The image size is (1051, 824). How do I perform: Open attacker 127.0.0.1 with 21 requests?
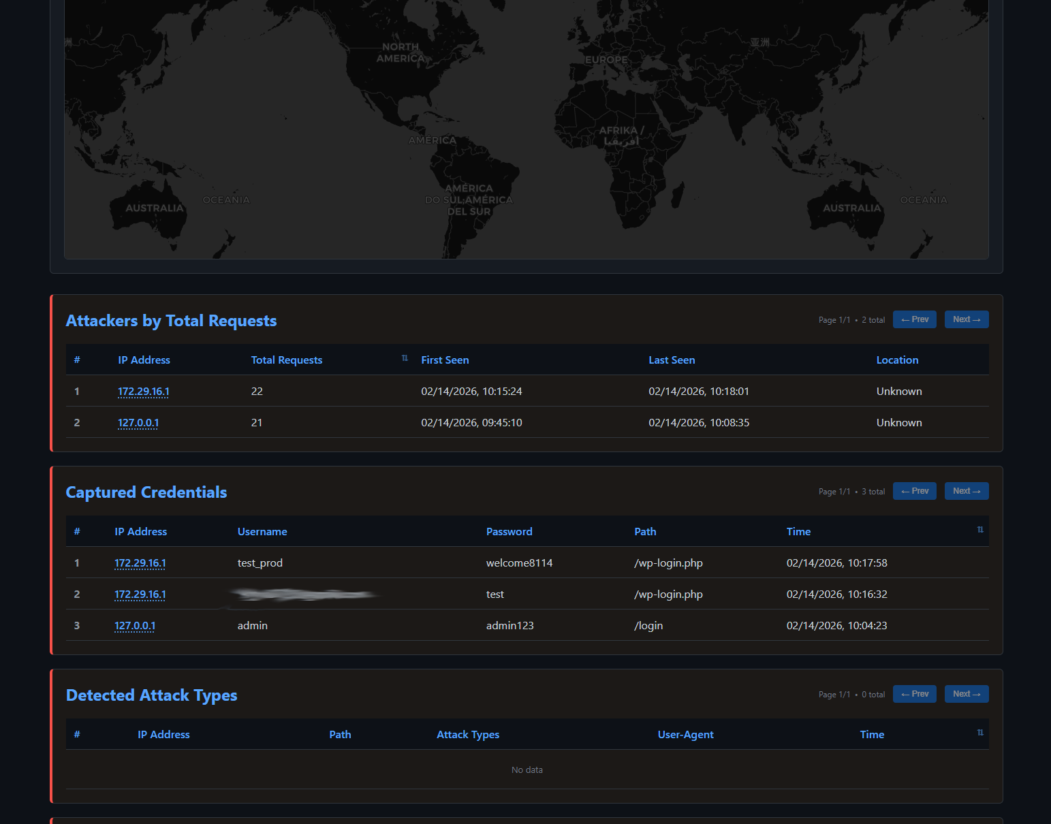pyautogui.click(x=138, y=423)
